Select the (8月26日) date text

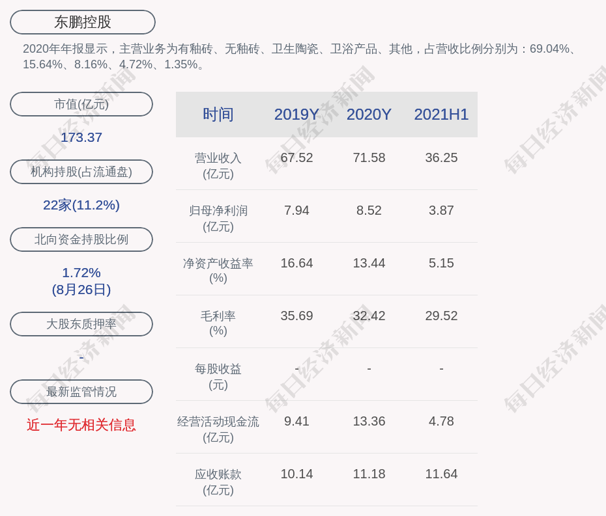(81, 290)
